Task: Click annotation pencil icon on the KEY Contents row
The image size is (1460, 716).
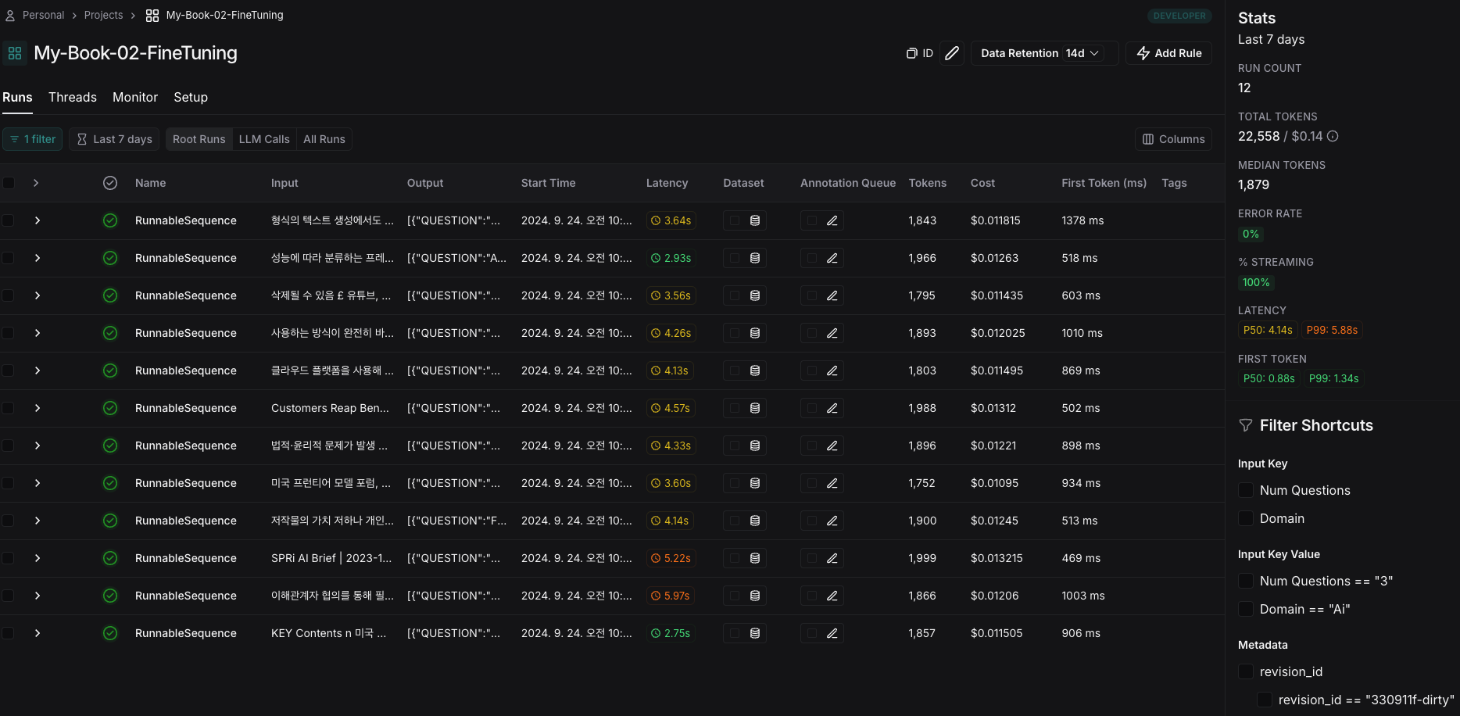Action: coord(832,633)
